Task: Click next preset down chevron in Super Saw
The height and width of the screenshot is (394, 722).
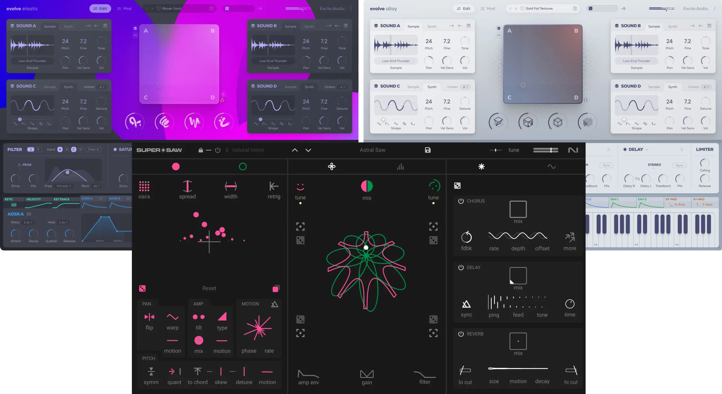Action: tap(308, 150)
